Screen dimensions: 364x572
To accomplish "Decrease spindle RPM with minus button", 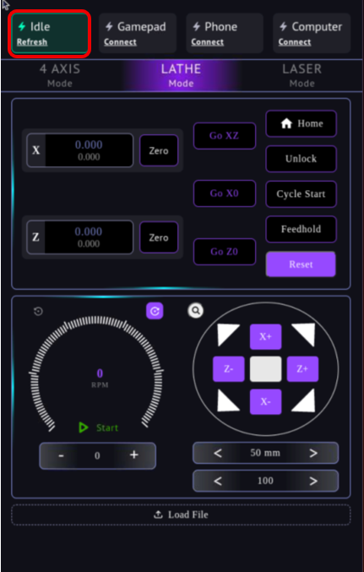I will point(62,455).
